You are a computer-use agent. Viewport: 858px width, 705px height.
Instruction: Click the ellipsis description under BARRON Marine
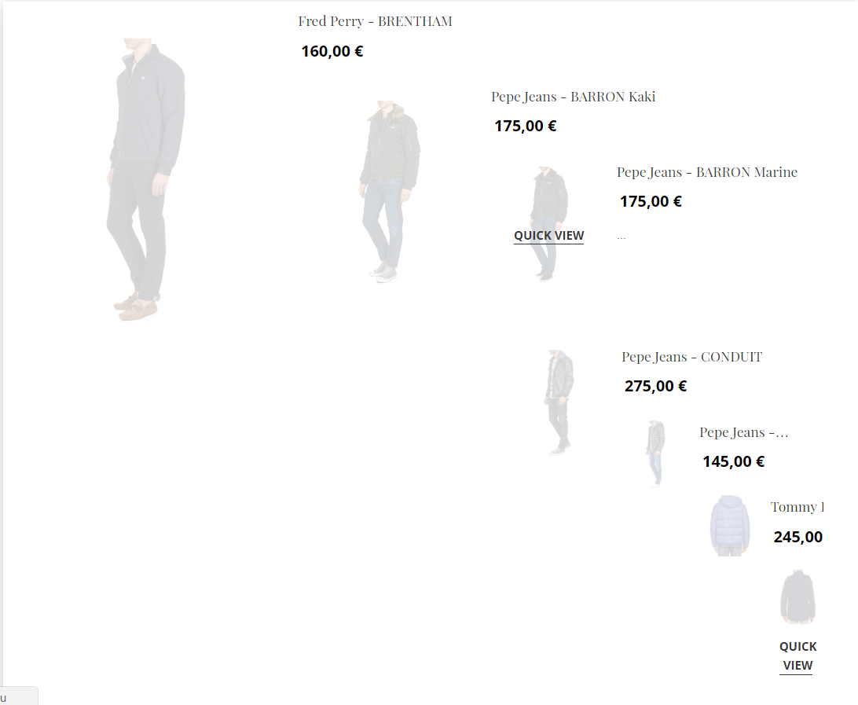coord(621,237)
